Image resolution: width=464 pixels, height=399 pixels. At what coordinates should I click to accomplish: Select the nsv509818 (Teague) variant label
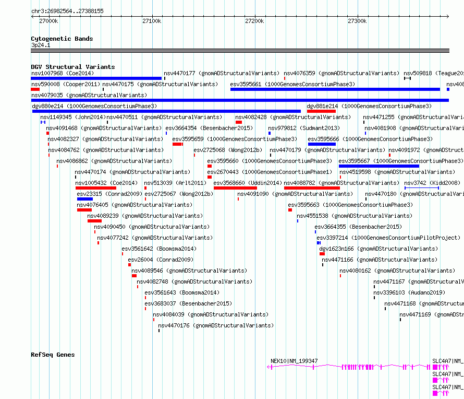[434, 73]
